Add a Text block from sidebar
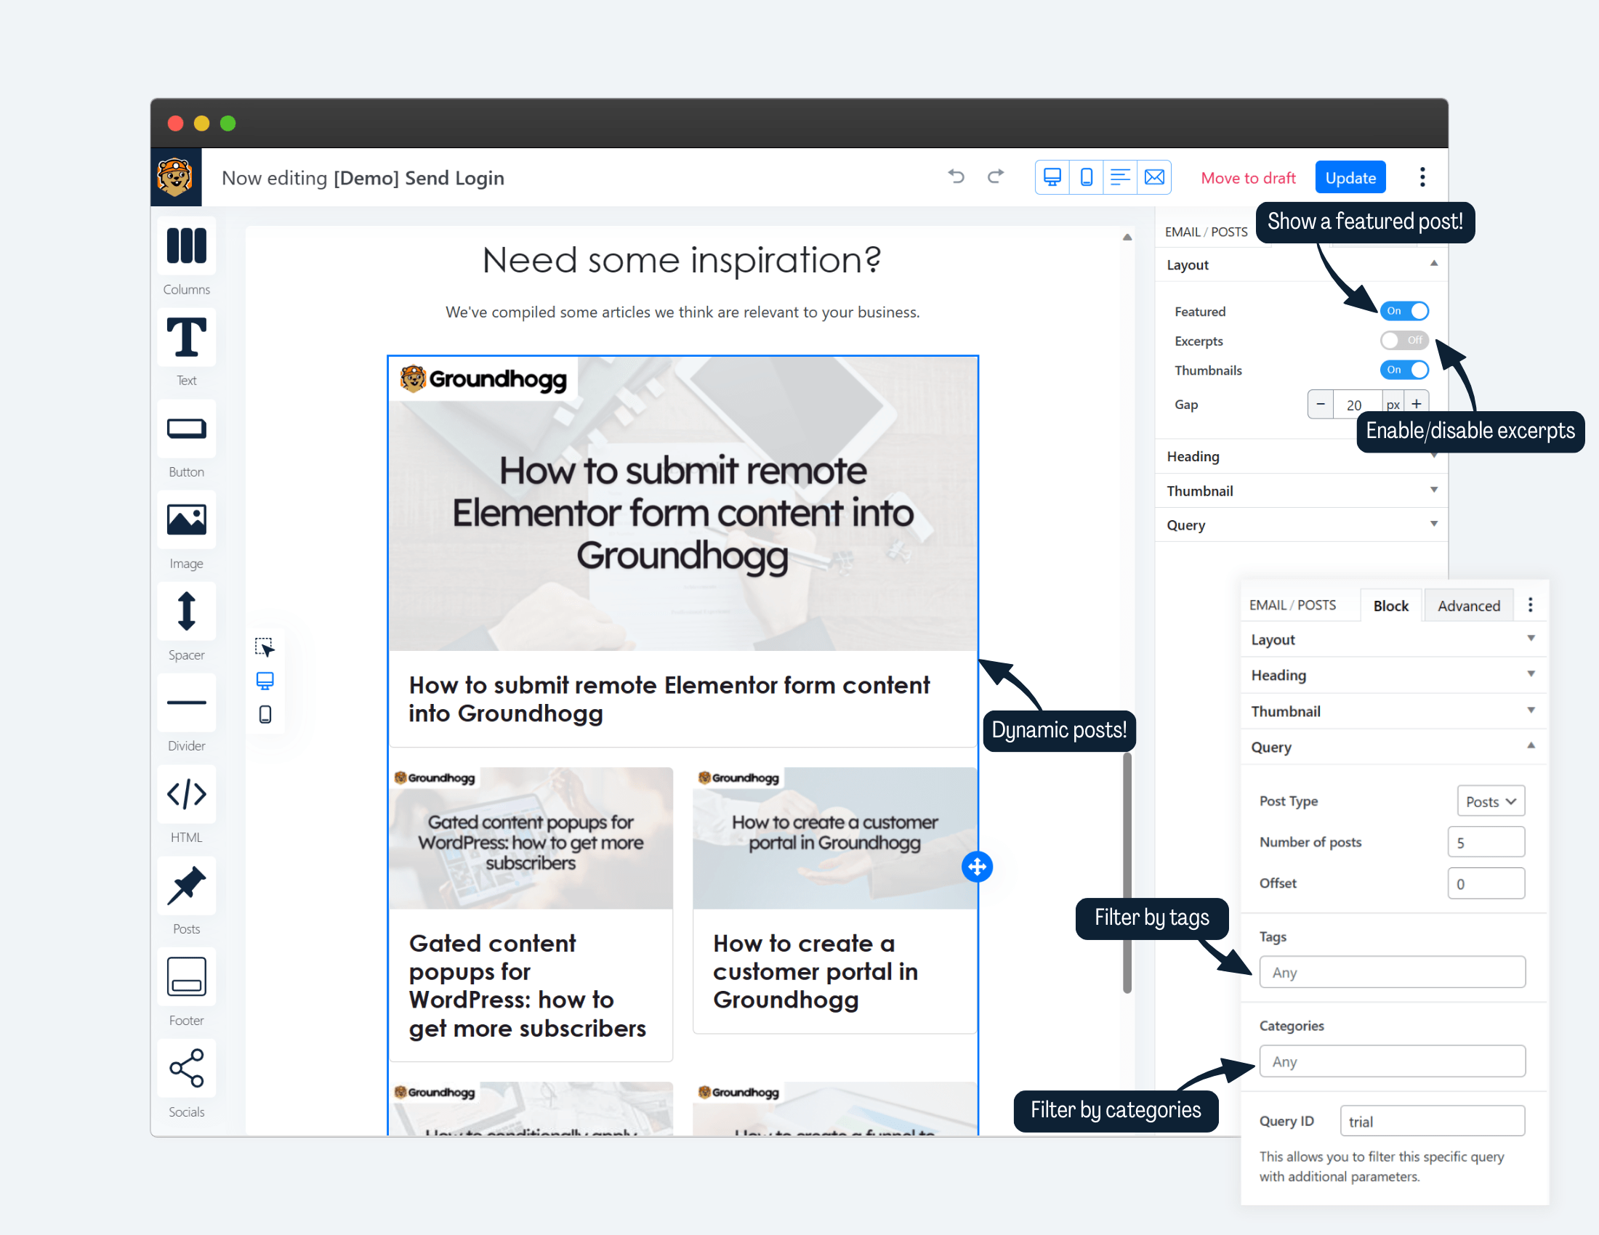 (186, 336)
